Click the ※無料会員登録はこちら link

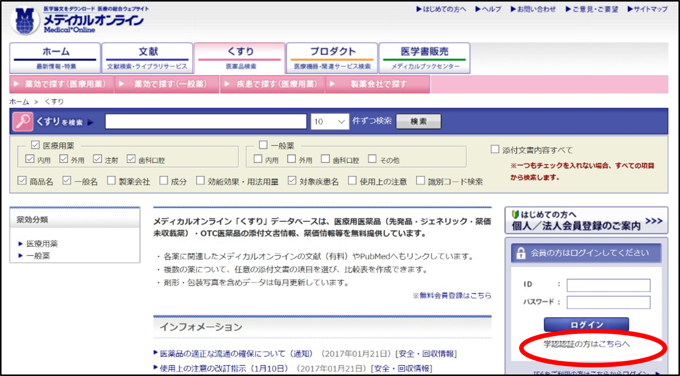[x=452, y=295]
